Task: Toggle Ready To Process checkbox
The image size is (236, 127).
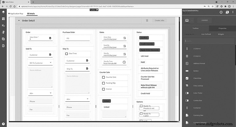Action: (141, 106)
